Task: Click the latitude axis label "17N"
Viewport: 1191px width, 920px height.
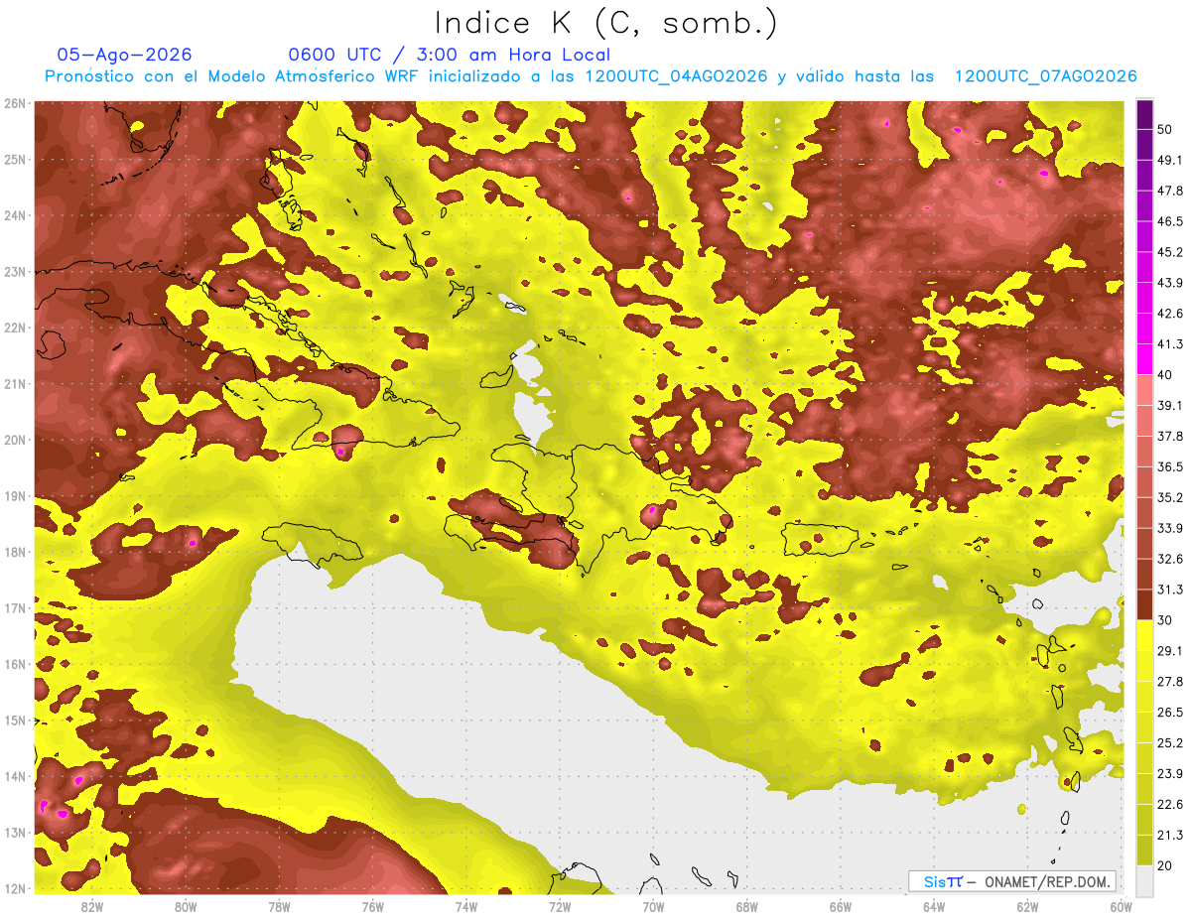Action: coord(15,608)
